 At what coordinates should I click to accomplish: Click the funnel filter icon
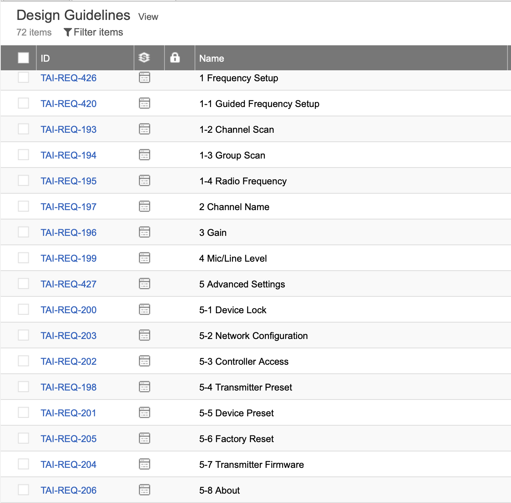[x=68, y=32]
